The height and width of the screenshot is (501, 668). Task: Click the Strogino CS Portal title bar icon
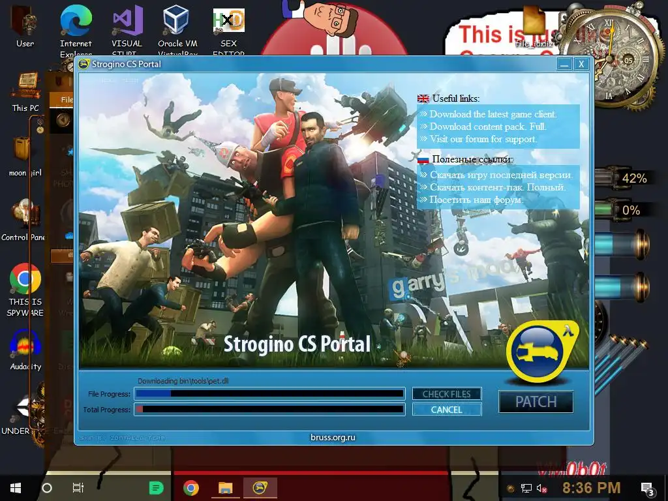tap(84, 65)
